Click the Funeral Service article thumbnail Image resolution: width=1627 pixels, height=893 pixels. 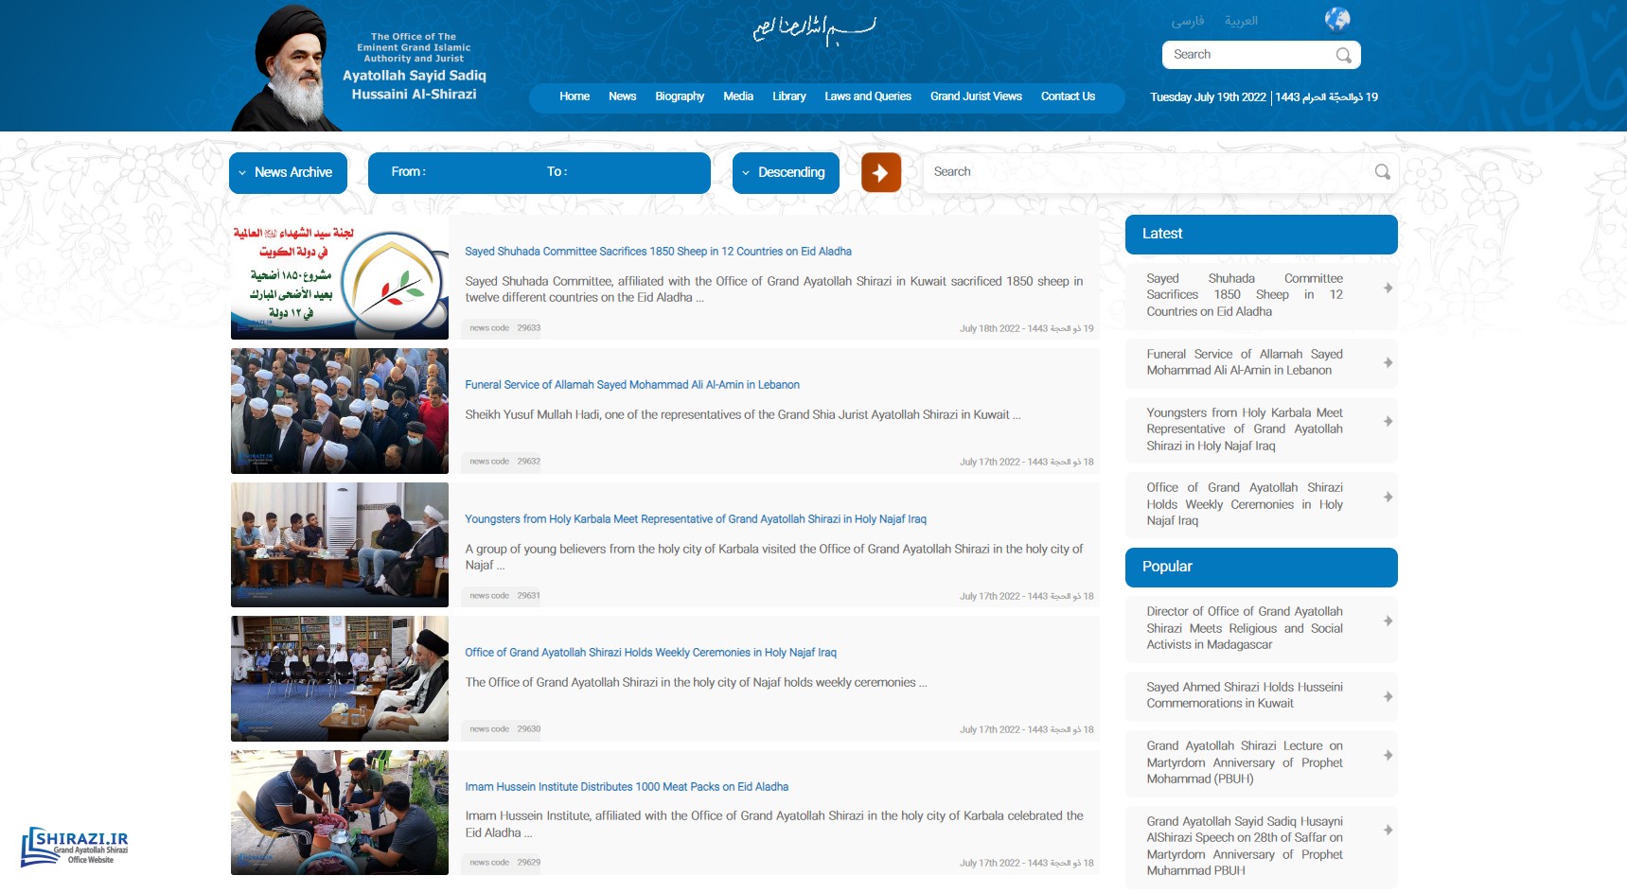[339, 411]
